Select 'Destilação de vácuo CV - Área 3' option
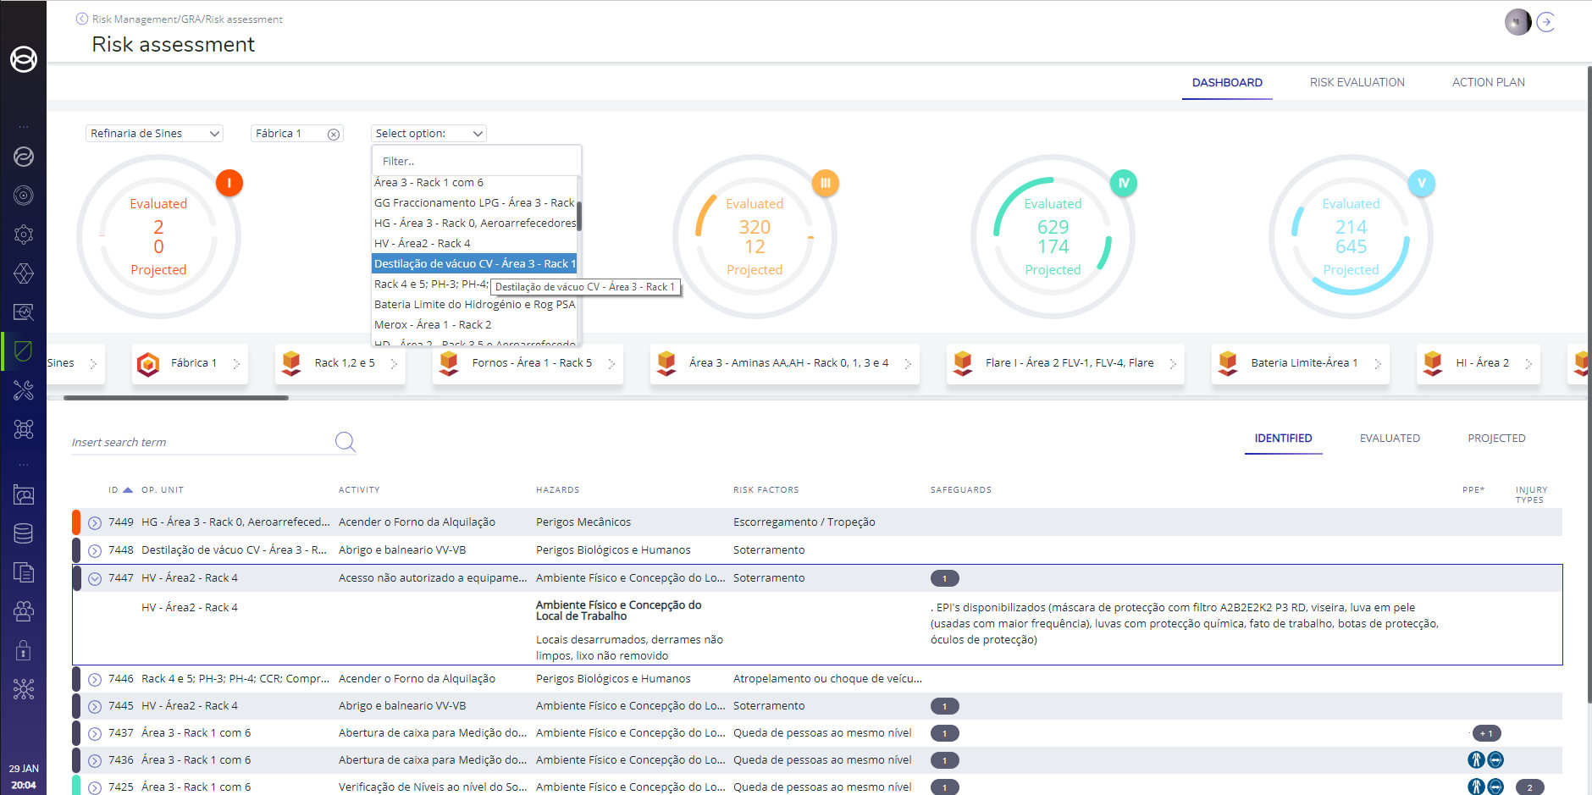Viewport: 1592px width, 795px height. pyautogui.click(x=474, y=264)
